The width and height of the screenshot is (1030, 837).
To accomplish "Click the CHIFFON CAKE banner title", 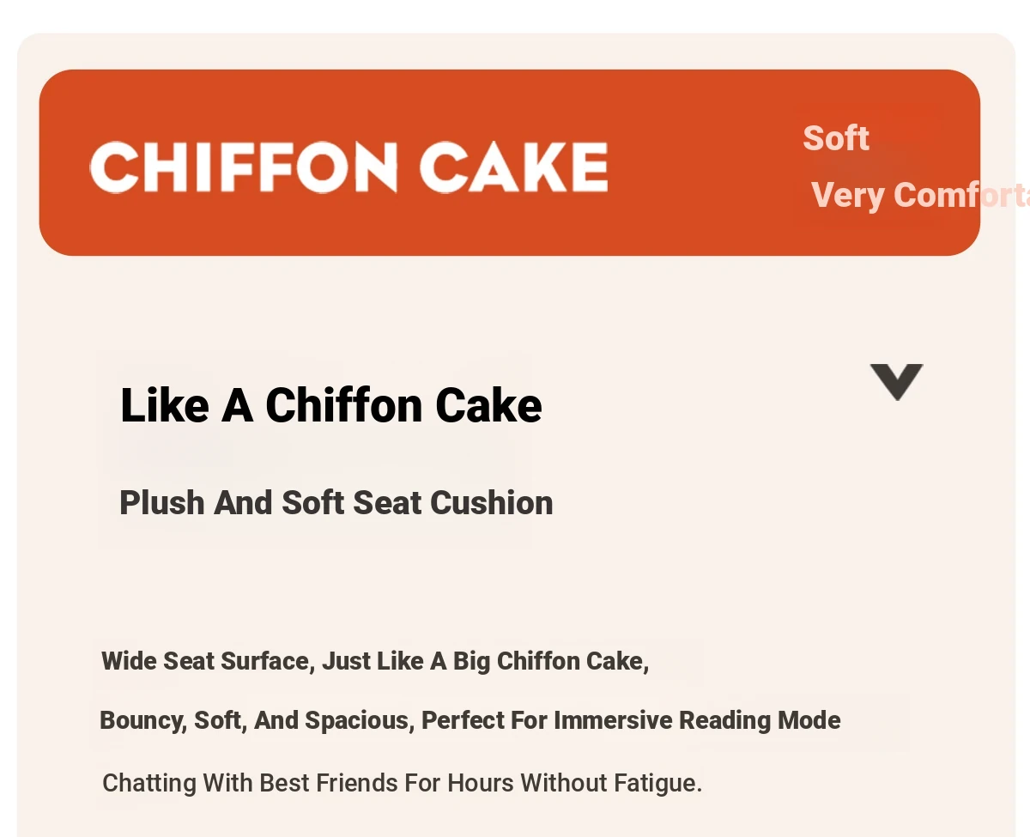I will point(348,167).
